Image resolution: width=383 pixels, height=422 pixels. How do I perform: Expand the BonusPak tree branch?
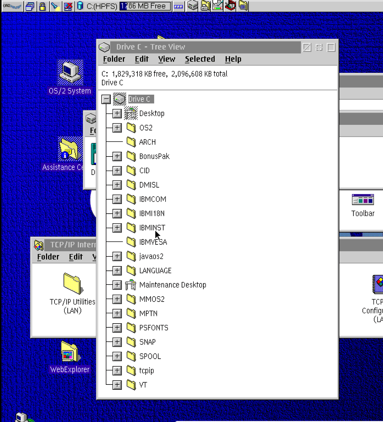(117, 156)
